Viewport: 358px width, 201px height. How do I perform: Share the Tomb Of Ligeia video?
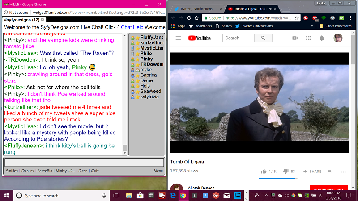tap(311, 172)
